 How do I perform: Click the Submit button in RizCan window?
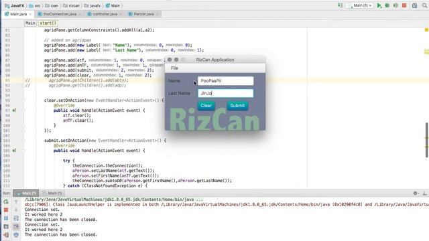point(237,106)
